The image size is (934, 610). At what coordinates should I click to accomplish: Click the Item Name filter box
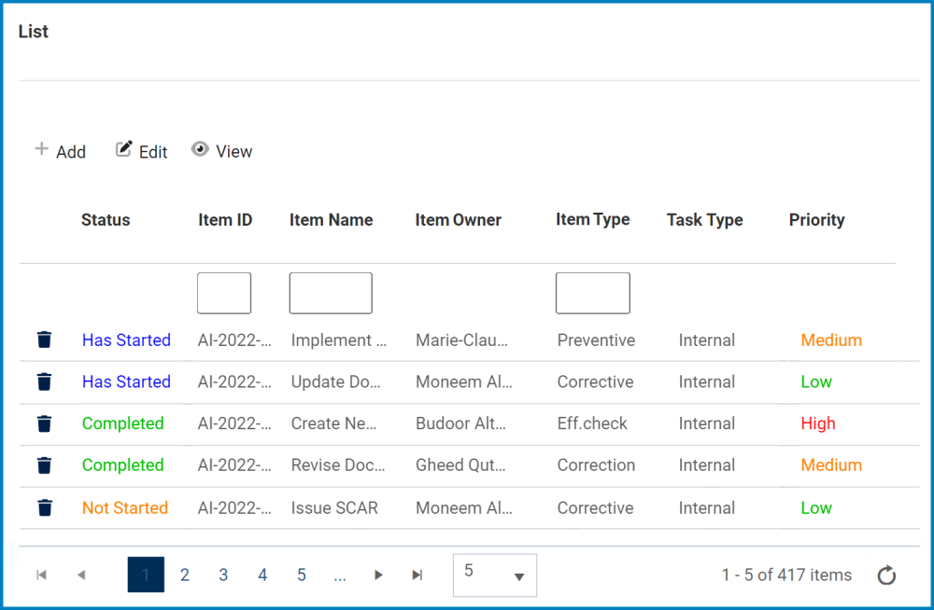tap(331, 293)
